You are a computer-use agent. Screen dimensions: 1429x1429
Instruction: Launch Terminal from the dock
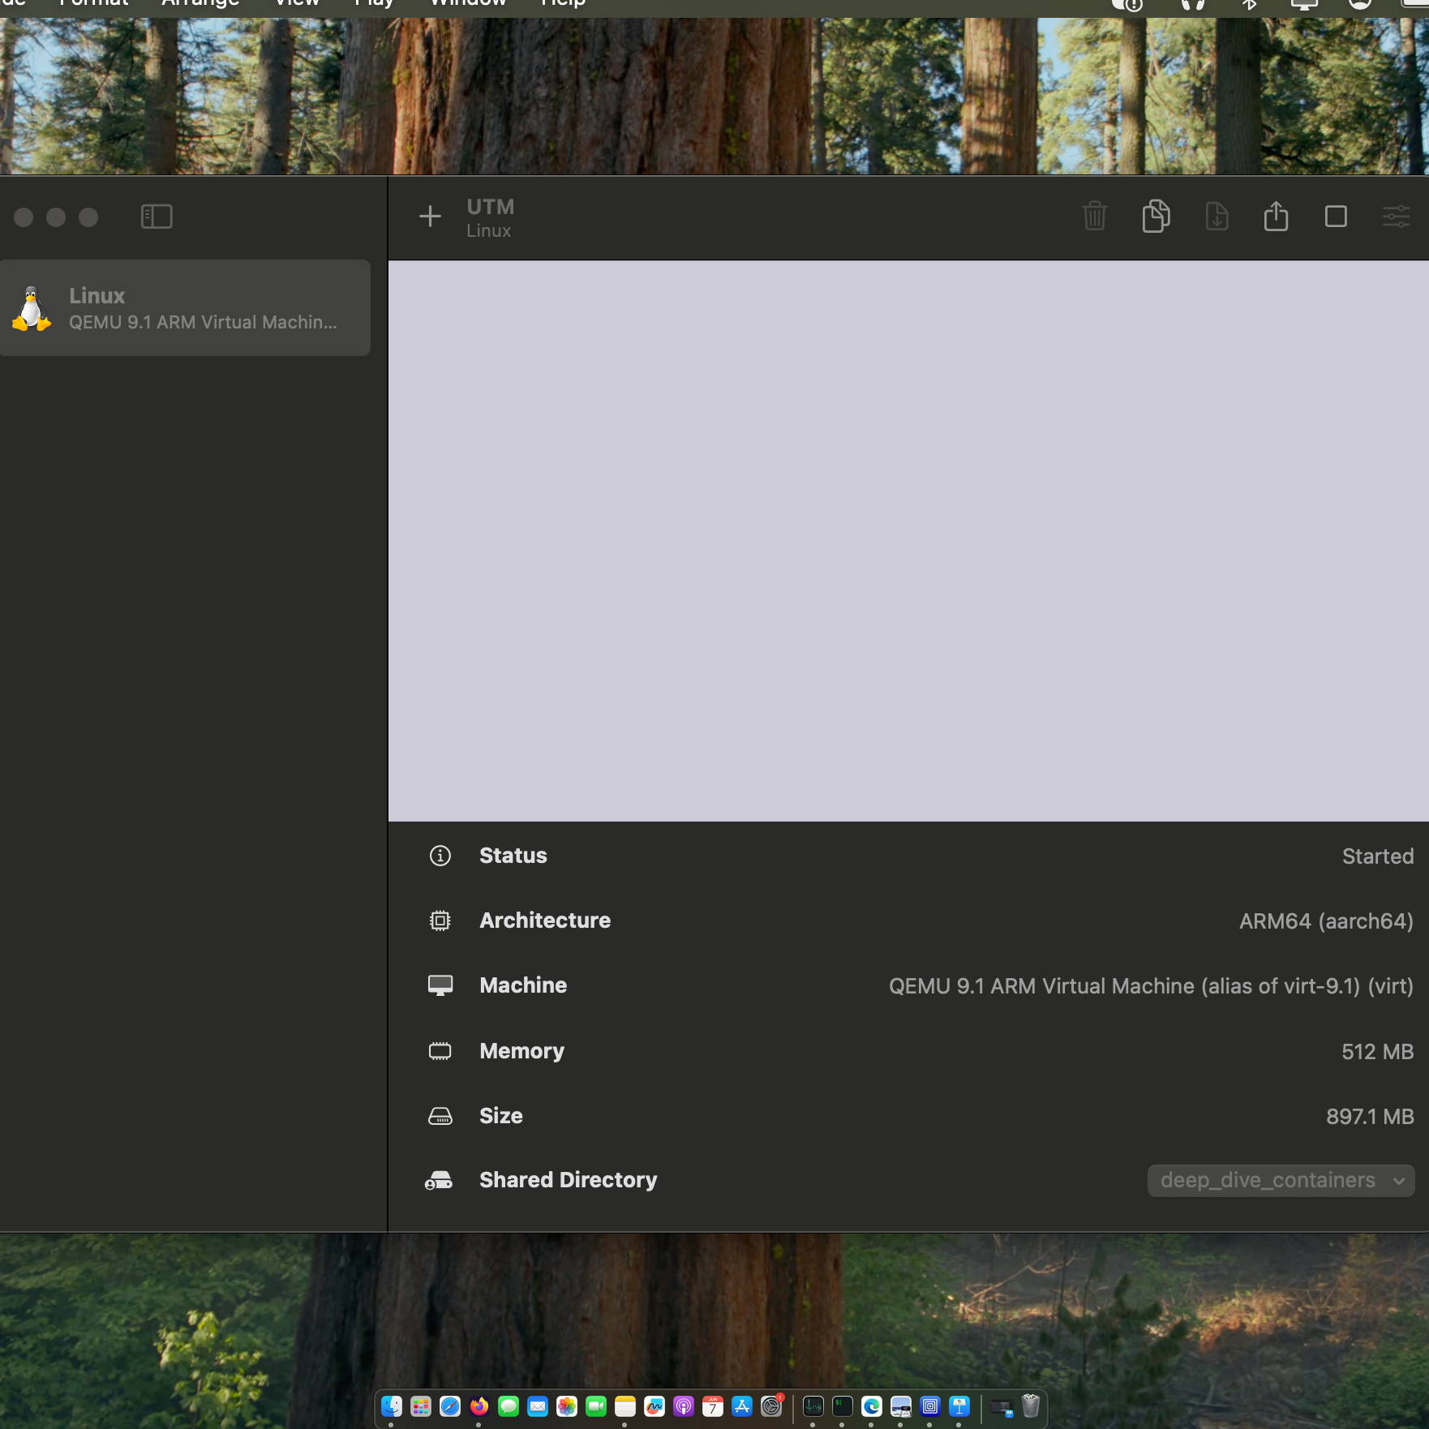[843, 1406]
